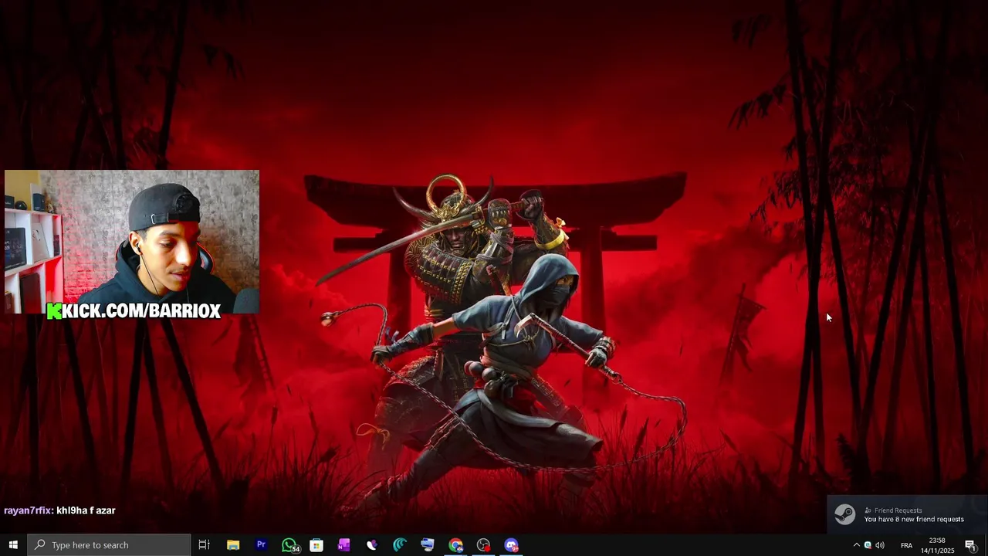Click the teal tray icon beside the volume
Screen dimensions: 988x556
(x=868, y=545)
